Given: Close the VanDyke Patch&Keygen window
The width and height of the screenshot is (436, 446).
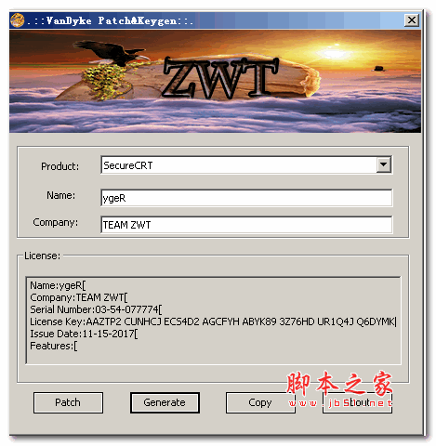Looking at the screenshot, I should tap(412, 20).
